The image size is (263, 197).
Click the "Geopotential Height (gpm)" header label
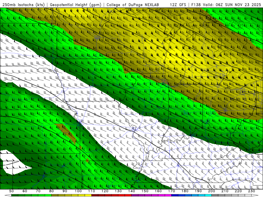[76, 5]
